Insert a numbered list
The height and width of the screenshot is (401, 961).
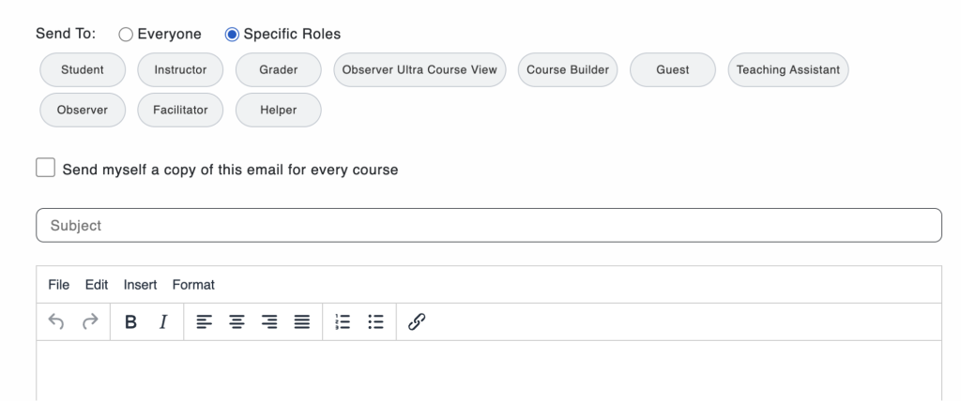pyautogui.click(x=343, y=321)
